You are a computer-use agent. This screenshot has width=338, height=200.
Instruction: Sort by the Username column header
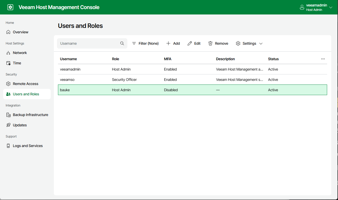tap(68, 59)
